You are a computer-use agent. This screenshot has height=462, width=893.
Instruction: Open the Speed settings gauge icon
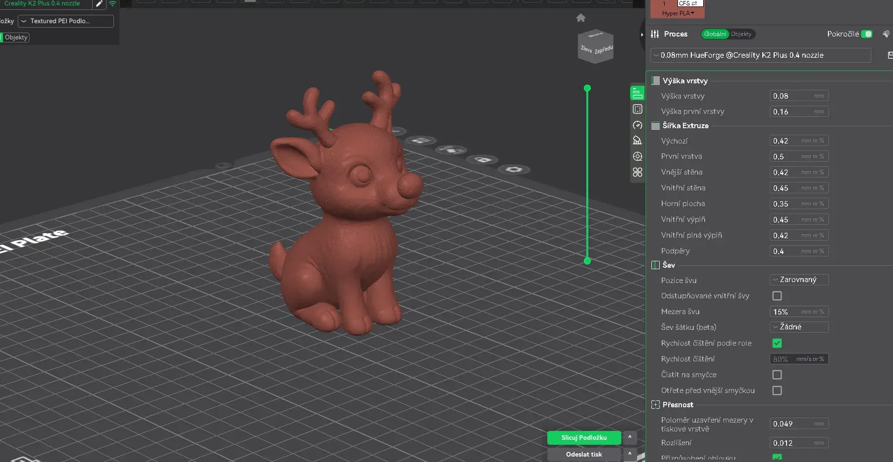638,125
